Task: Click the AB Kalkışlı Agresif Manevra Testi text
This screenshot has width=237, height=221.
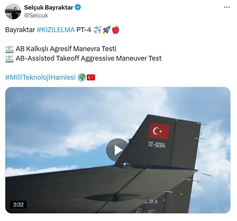Action: [x=66, y=49]
